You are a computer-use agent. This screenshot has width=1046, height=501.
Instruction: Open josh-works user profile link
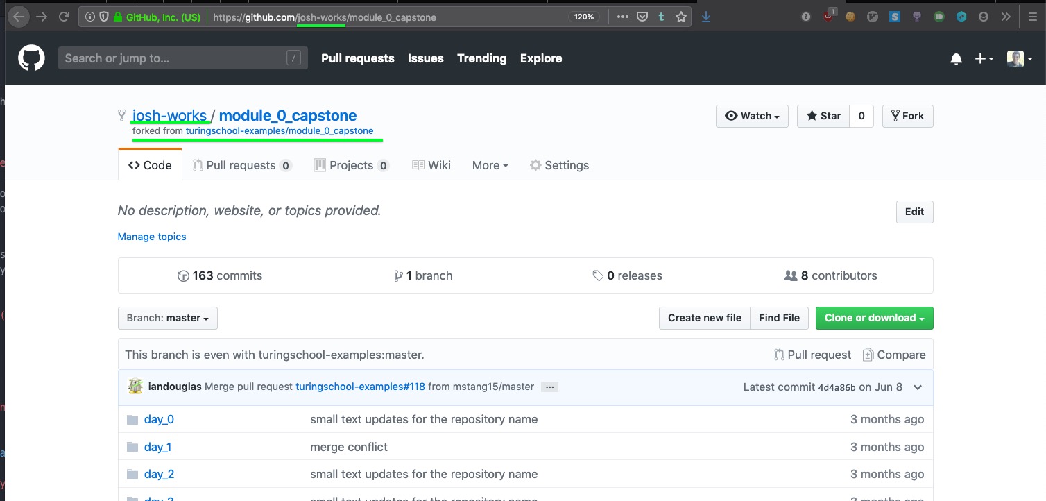[x=169, y=115]
